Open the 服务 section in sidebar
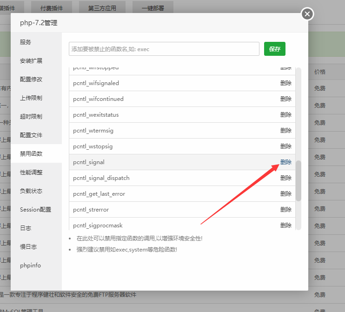The width and height of the screenshot is (345, 312). [26, 42]
